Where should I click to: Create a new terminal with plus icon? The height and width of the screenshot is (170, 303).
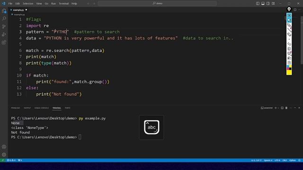[276, 108]
